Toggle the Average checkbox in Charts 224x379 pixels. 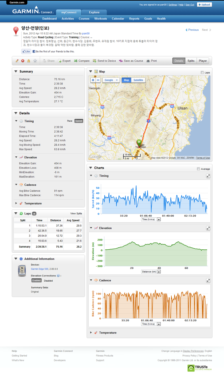pyautogui.click(x=198, y=169)
